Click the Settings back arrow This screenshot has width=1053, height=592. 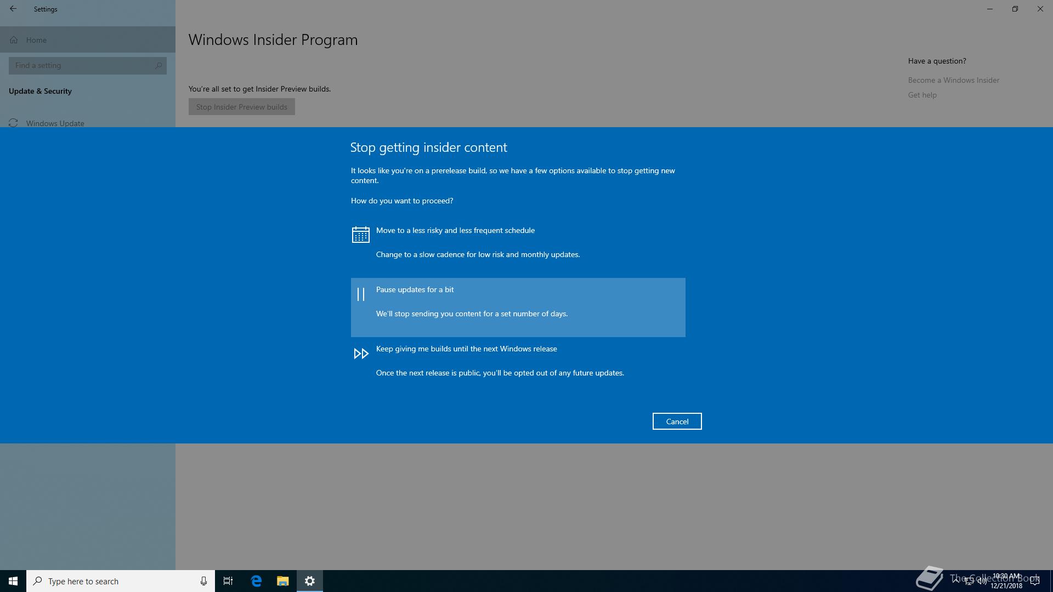click(x=13, y=9)
